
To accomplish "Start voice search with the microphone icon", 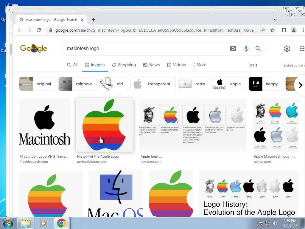I will click(x=246, y=49).
